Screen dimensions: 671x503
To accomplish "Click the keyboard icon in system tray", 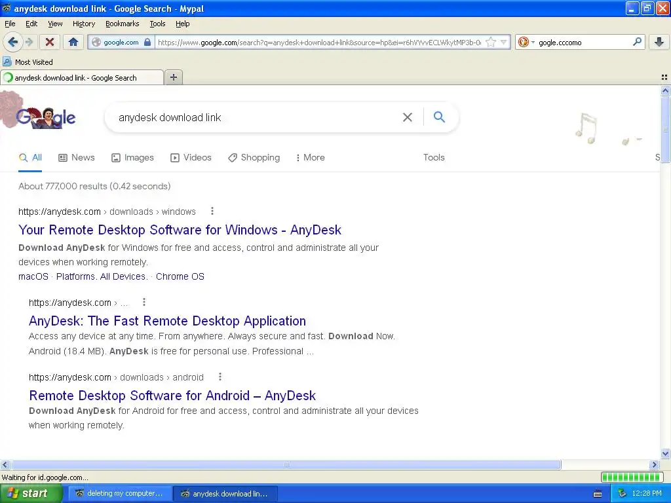I will [598, 494].
